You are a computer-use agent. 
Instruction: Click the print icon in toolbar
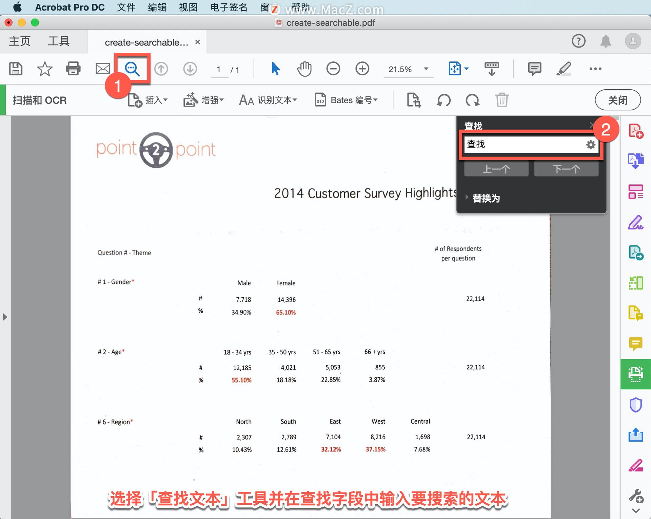click(73, 69)
